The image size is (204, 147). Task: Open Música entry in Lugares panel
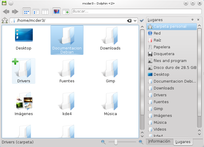[172, 123]
